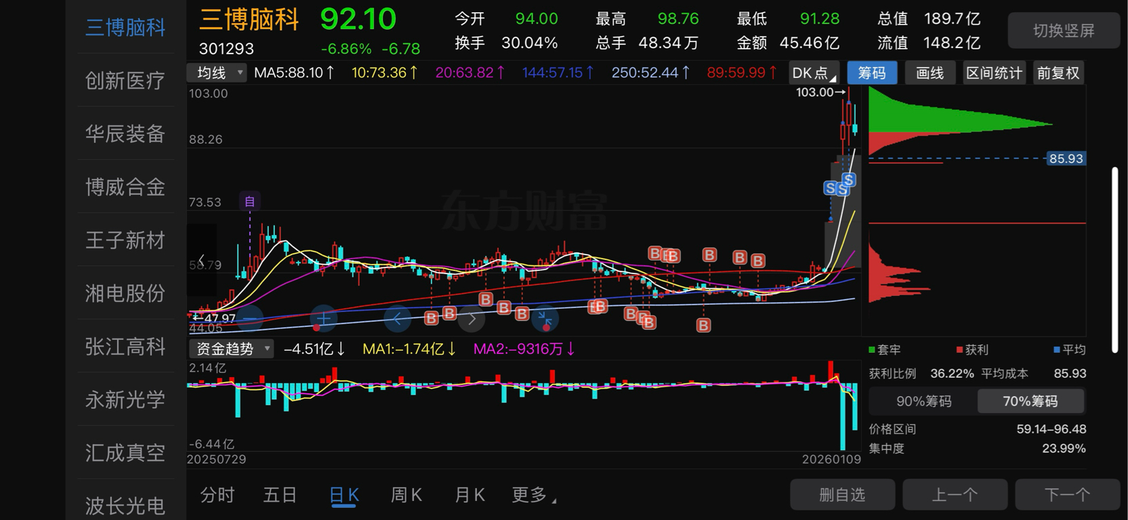This screenshot has height=520, width=1128.
Task: Select the green 套牢 legend swatch
Action: coord(873,349)
